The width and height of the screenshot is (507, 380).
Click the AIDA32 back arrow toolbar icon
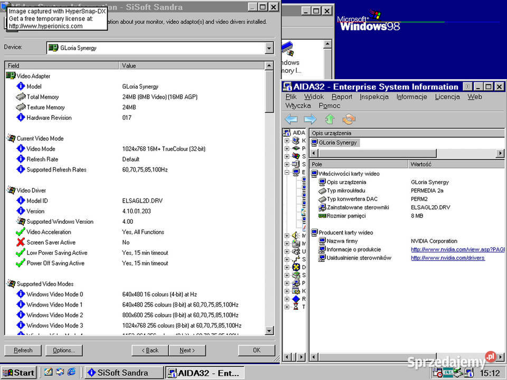tap(292, 119)
